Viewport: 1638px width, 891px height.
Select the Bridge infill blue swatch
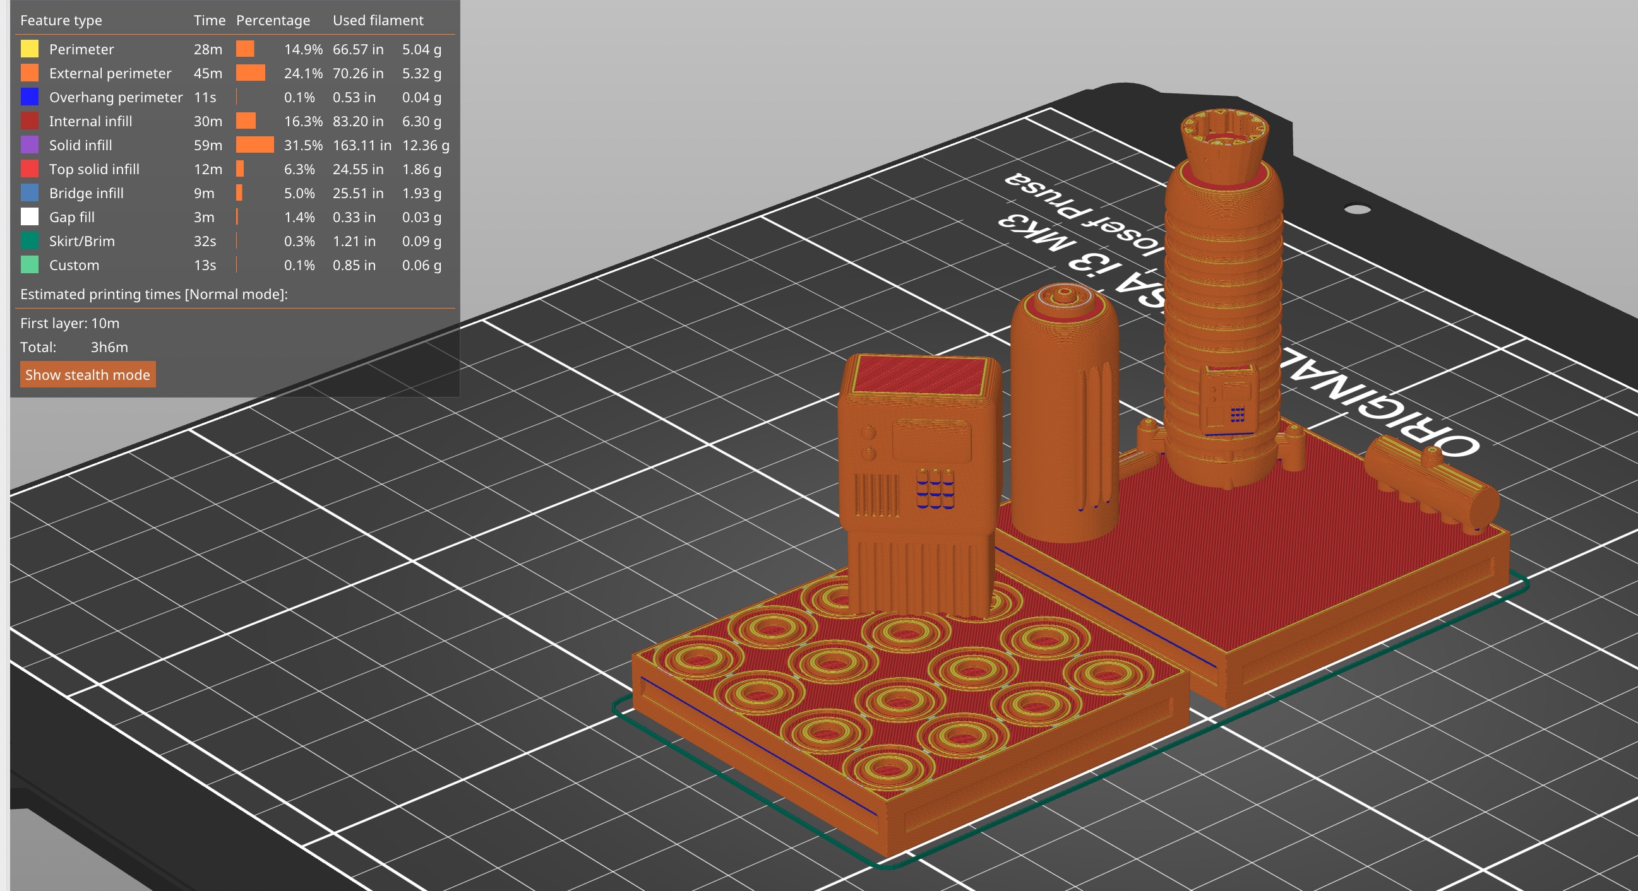tap(29, 193)
